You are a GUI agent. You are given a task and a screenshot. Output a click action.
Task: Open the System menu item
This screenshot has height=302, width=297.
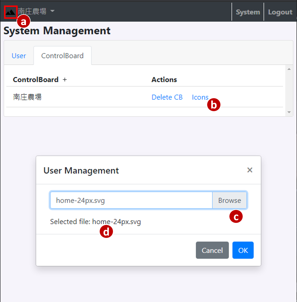pyautogui.click(x=248, y=12)
